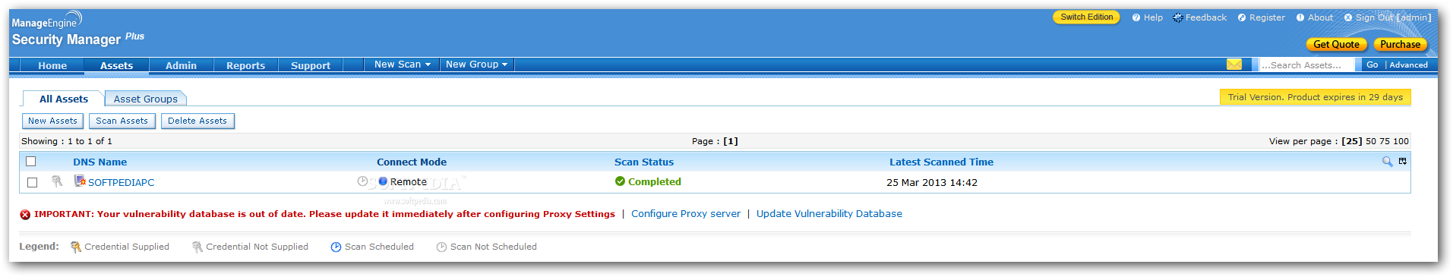Click the magnifier search icon in table header
This screenshot has width=1453, height=277.
pyautogui.click(x=1387, y=162)
